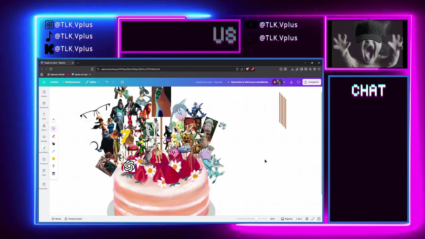The image size is (425, 239).
Task: Toggle the browser sidebar panel
Action: (x=301, y=69)
